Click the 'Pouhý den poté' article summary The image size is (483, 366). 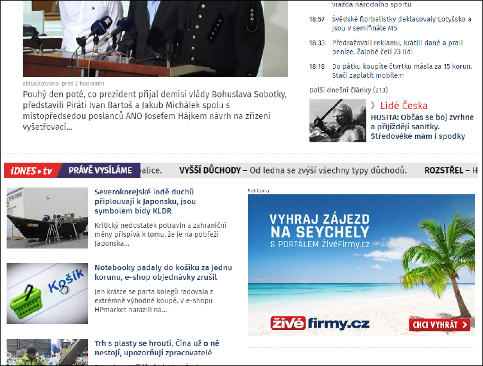tap(154, 111)
